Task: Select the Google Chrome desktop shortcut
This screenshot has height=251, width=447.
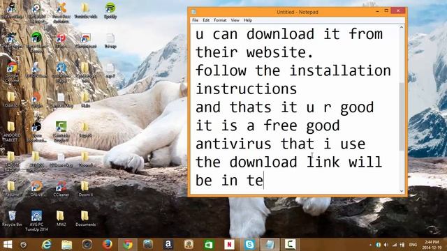Action: [12, 73]
